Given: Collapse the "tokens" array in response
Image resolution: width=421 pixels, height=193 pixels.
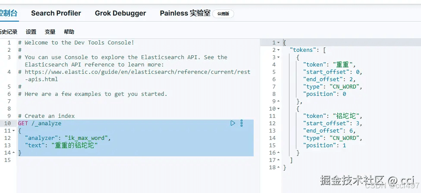Looking at the screenshot, I should tap(278, 50).
